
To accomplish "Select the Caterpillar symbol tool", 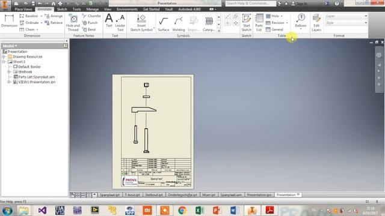I will [209, 24].
